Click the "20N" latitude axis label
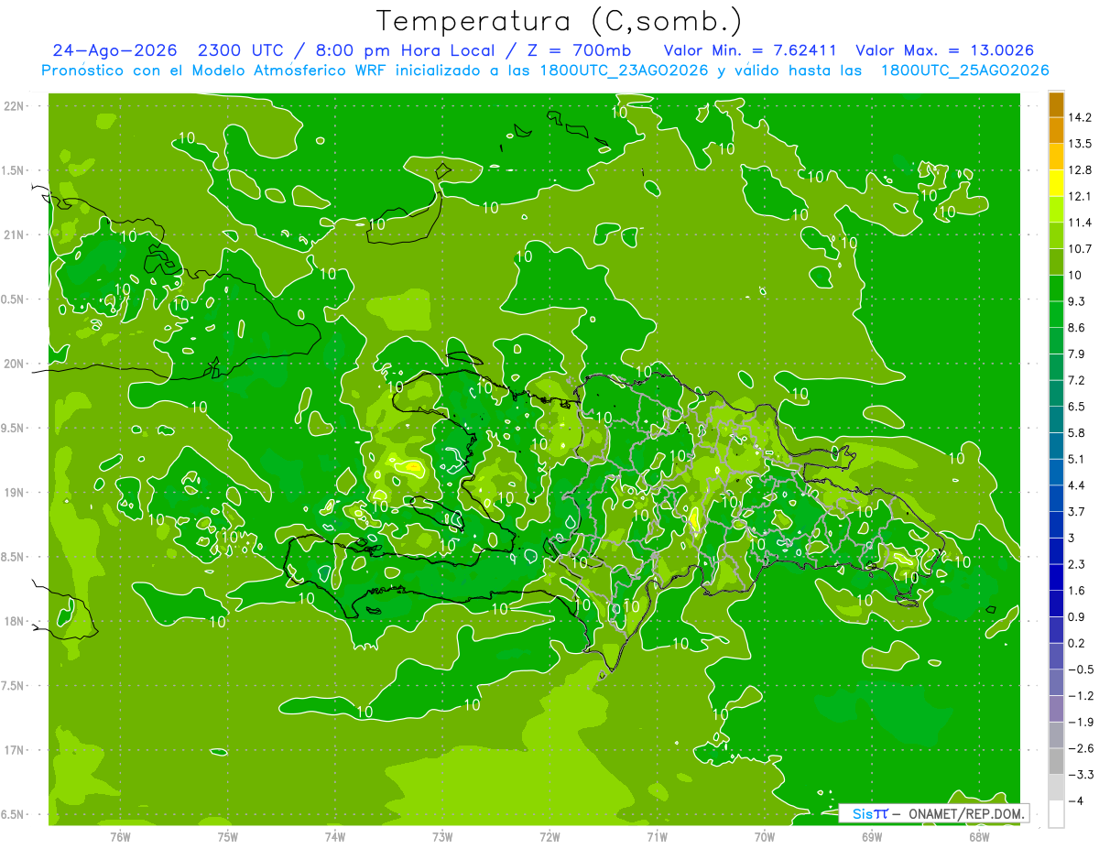Screen dimensions: 1099x849 (16, 364)
